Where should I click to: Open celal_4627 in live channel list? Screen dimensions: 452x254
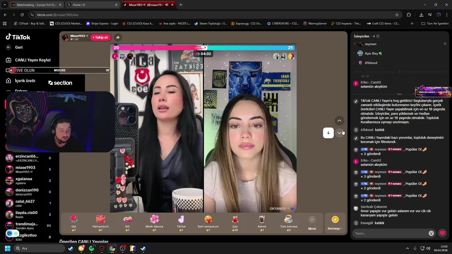(28, 203)
